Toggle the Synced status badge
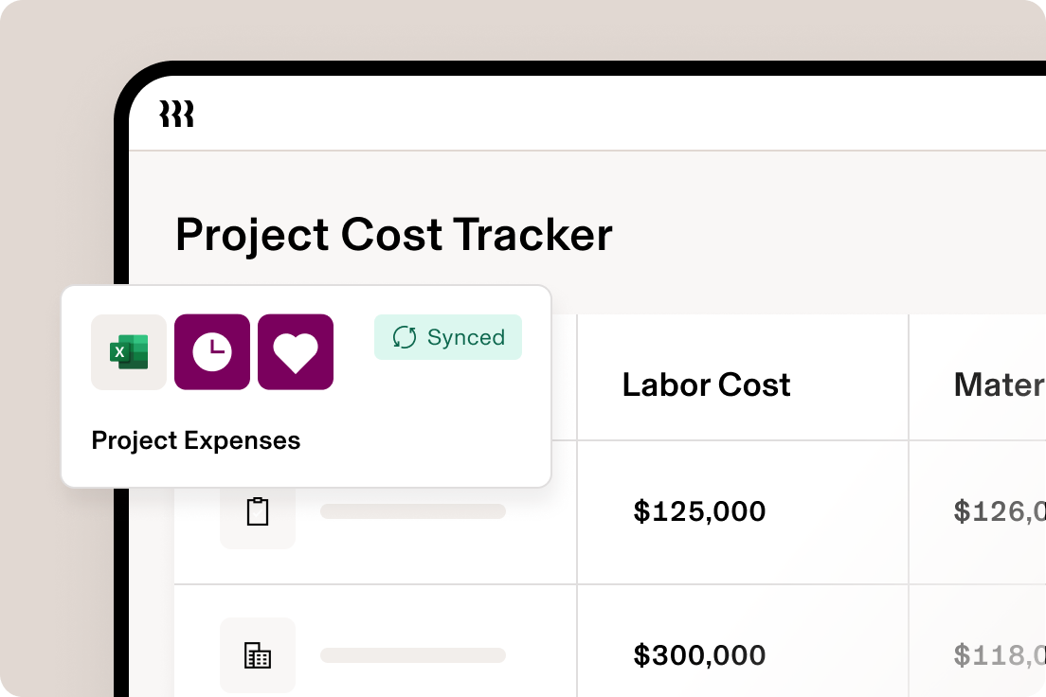 (447, 337)
